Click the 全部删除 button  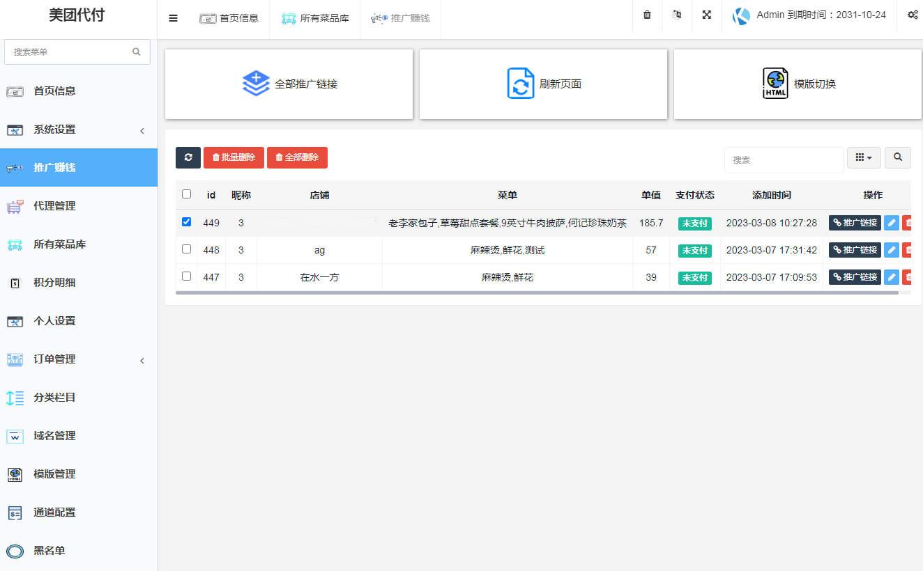tap(297, 157)
